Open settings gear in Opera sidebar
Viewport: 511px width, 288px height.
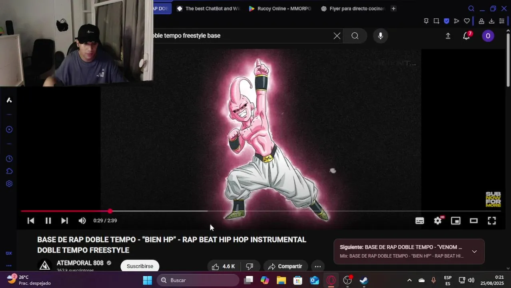tap(9, 184)
